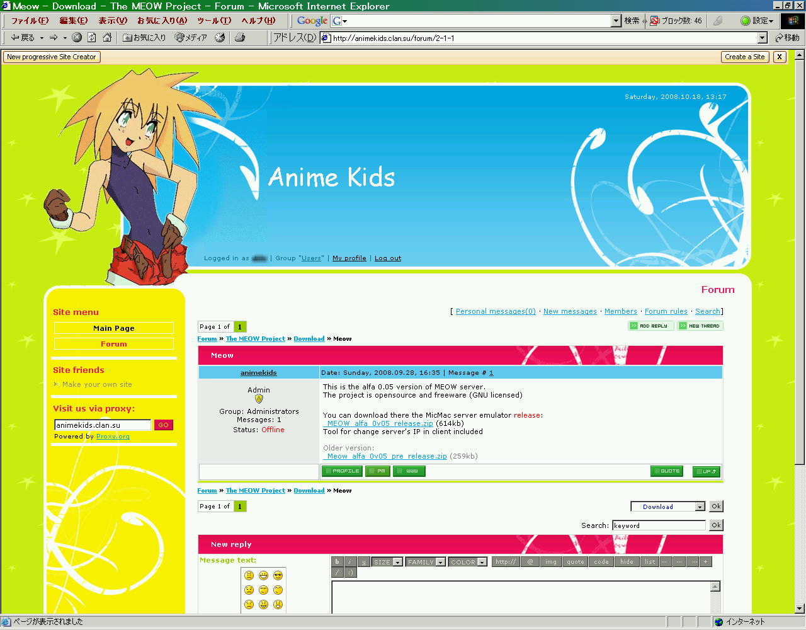Image resolution: width=806 pixels, height=630 pixels.
Task: Download the MEOW_alfa_0v05_release.zip link
Action: click(x=378, y=423)
